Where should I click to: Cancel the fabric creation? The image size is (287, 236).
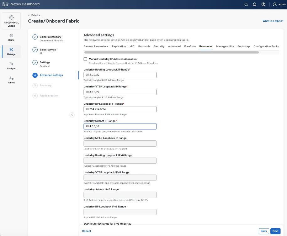(86, 231)
